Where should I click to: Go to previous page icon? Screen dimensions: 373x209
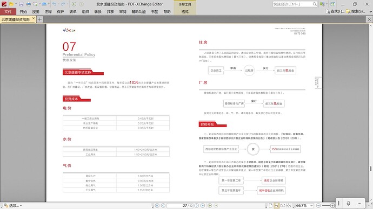click(x=163, y=205)
